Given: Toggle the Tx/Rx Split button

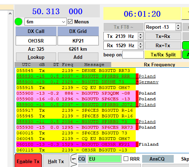Looking at the screenshot, I should point(163,55).
